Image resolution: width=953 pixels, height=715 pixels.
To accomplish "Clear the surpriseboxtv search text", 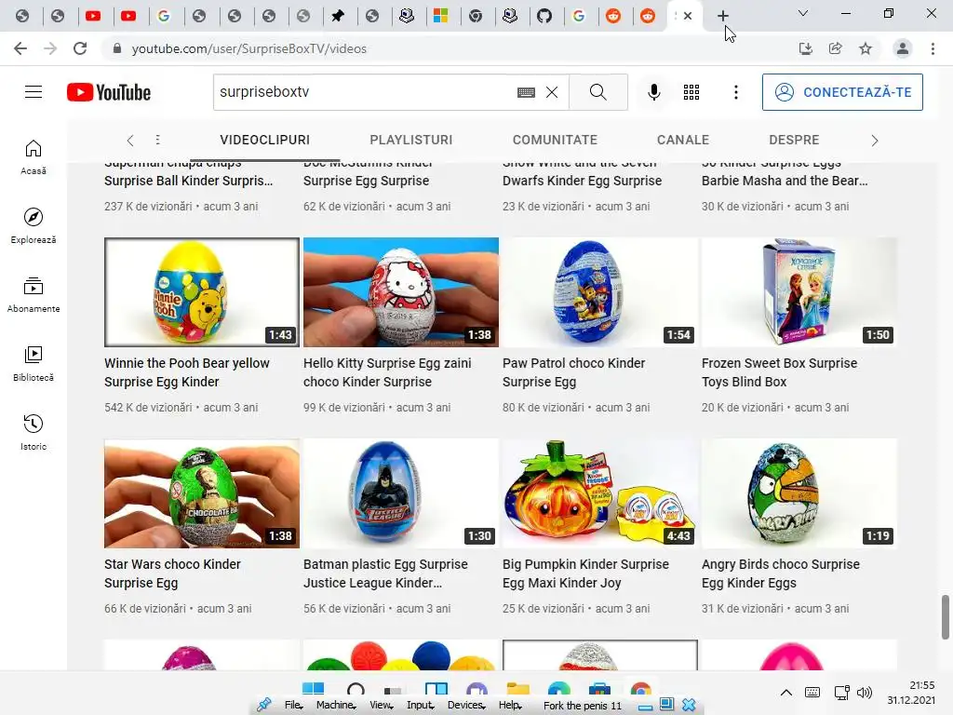I will tap(552, 92).
